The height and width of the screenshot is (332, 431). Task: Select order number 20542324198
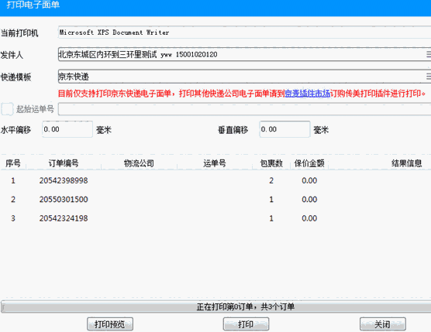click(x=64, y=218)
